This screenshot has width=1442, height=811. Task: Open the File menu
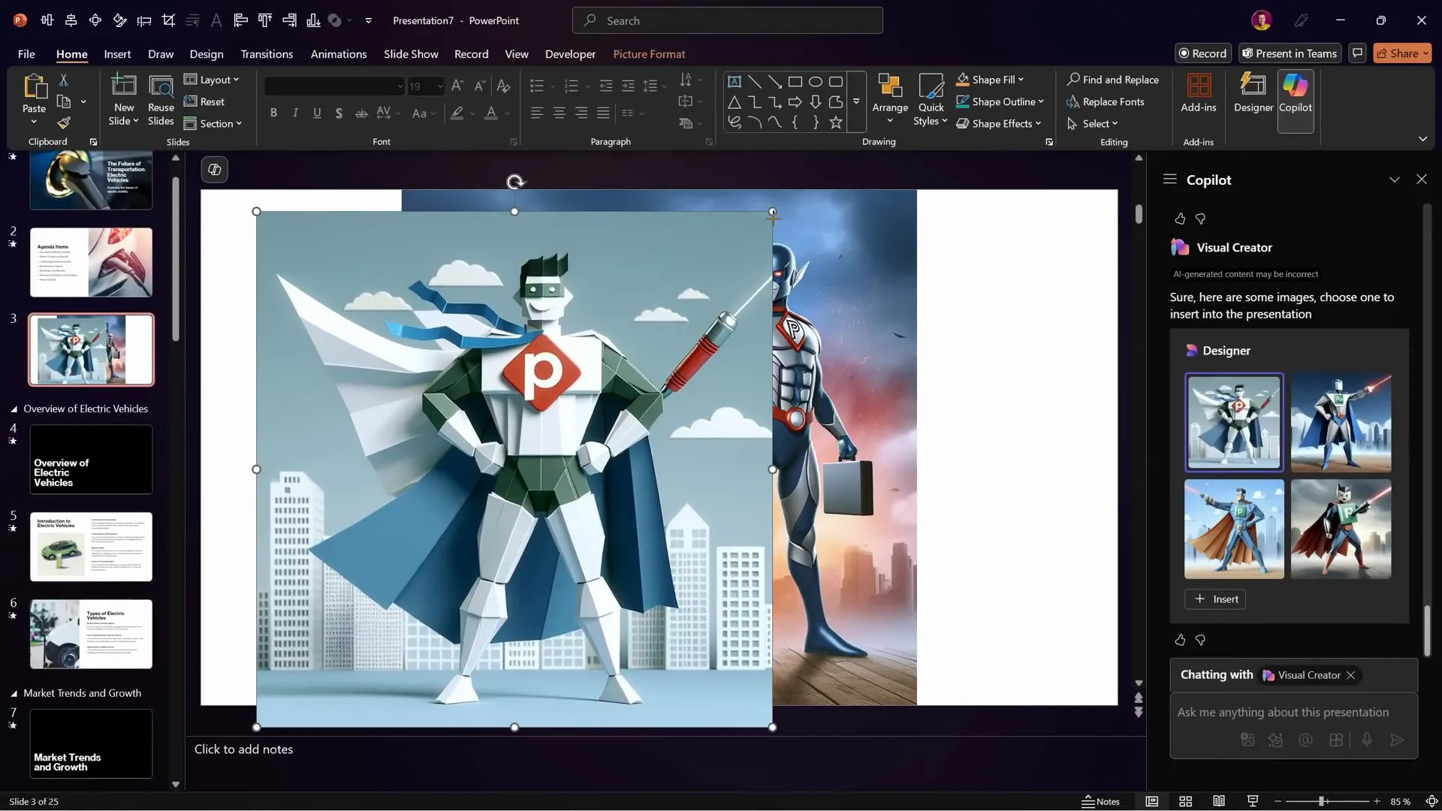pyautogui.click(x=26, y=54)
